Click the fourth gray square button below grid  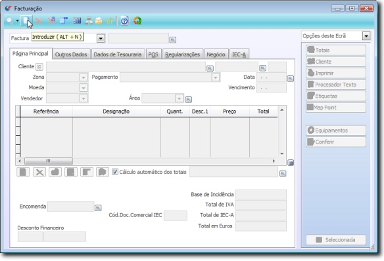click(71, 172)
